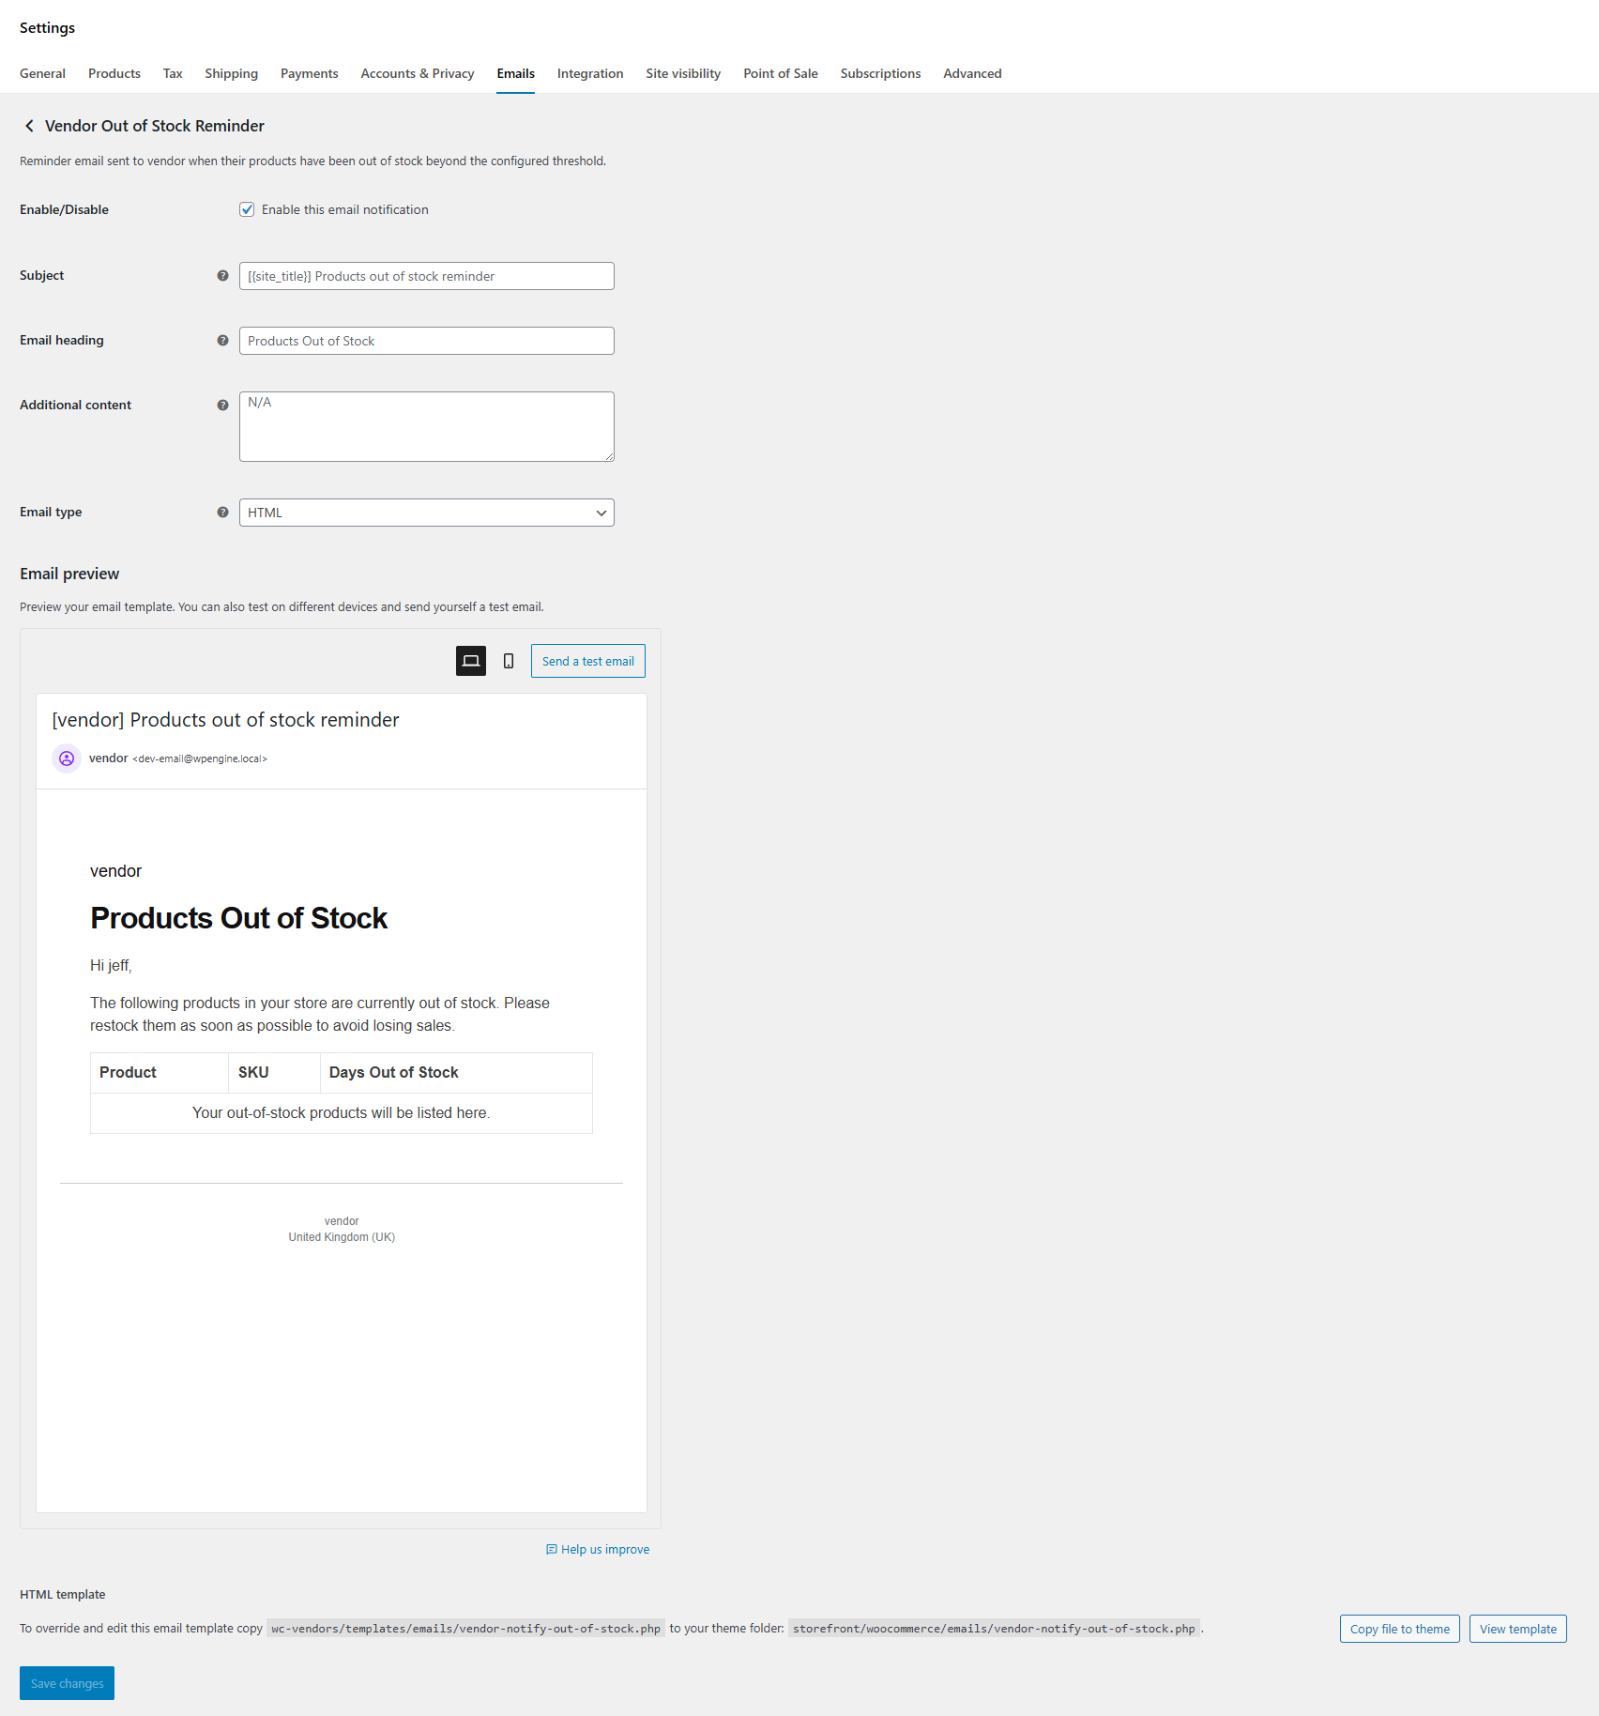
Task: Click inside the Subject input field
Action: [426, 275]
